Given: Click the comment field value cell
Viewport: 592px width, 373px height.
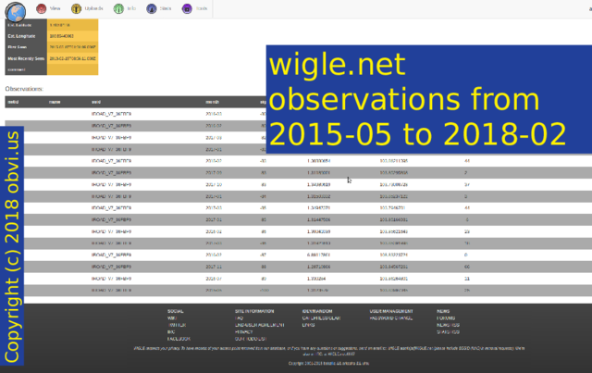Looking at the screenshot, I should pyautogui.click(x=72, y=69).
